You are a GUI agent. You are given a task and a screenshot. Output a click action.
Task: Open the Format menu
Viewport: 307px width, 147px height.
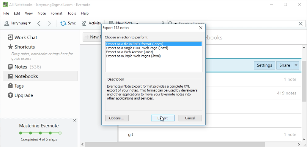click(x=56, y=13)
